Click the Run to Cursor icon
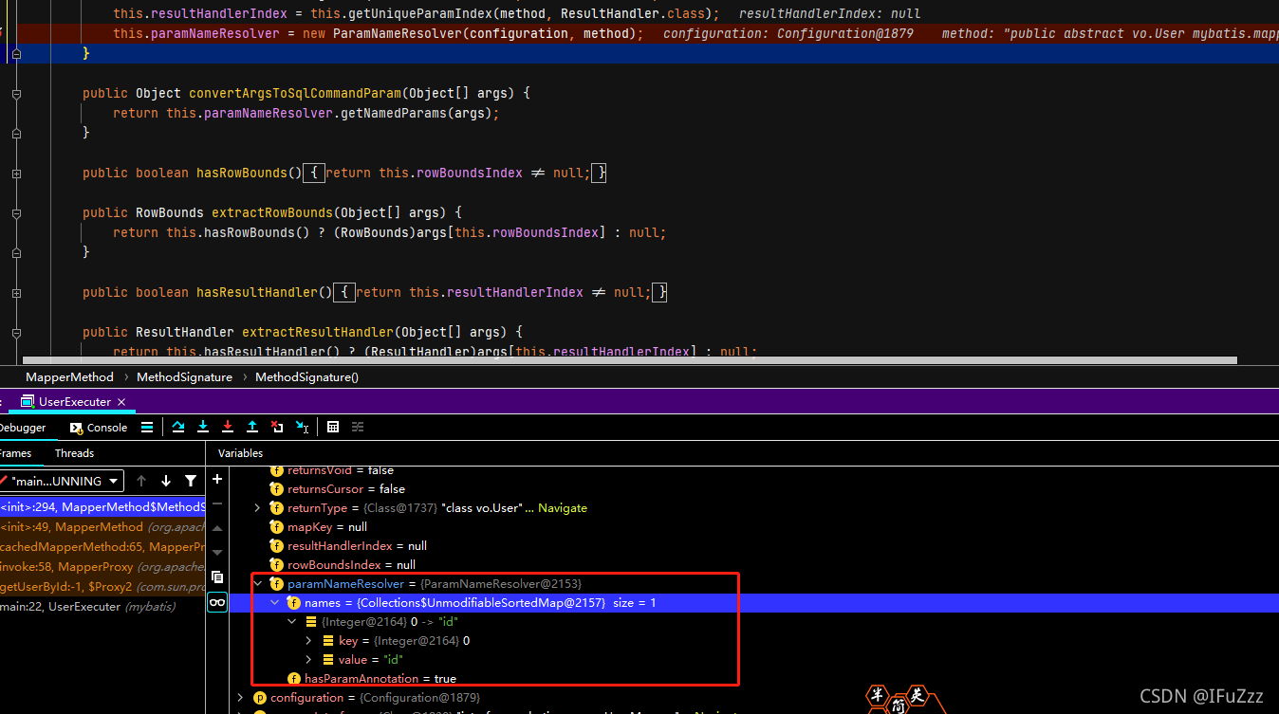Screen dimensions: 1279x714 tap(302, 427)
